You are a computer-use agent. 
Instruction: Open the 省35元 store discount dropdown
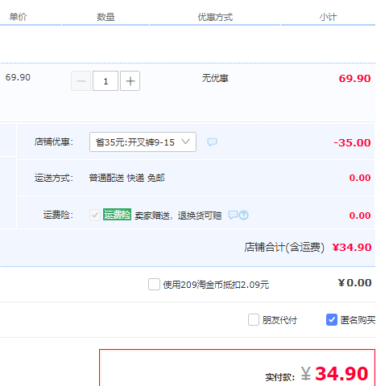tap(143, 142)
